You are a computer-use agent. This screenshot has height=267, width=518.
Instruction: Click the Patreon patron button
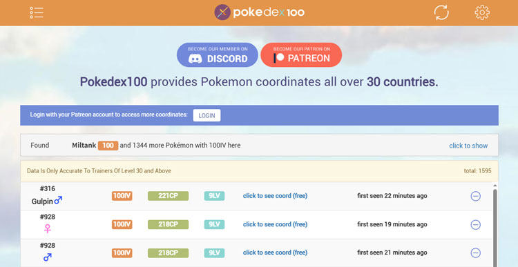[x=301, y=55]
